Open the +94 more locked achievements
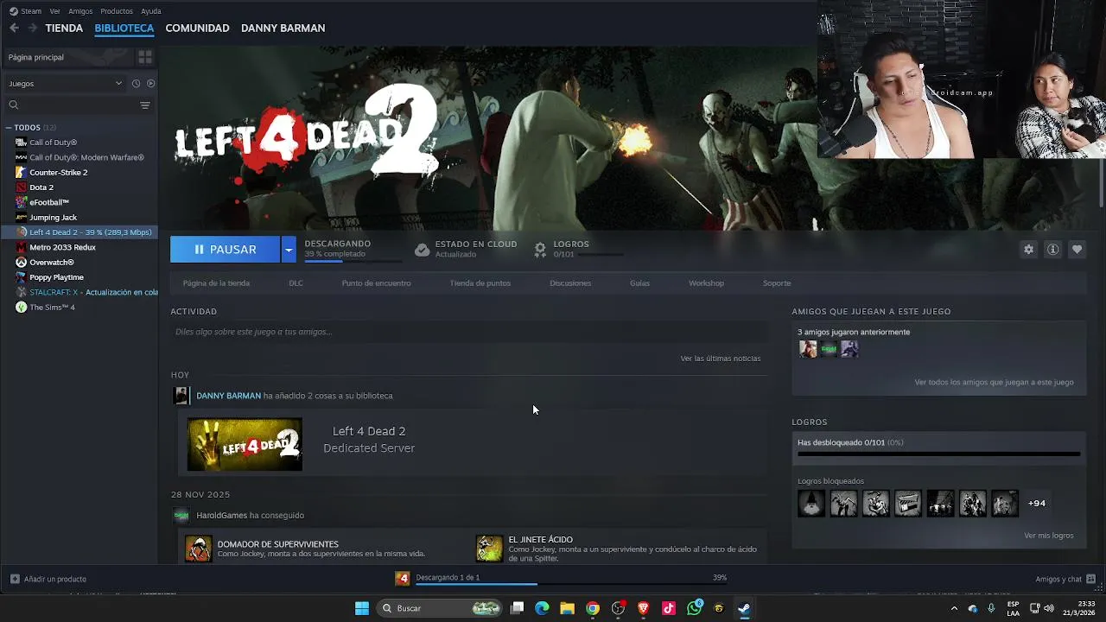 [x=1037, y=503]
